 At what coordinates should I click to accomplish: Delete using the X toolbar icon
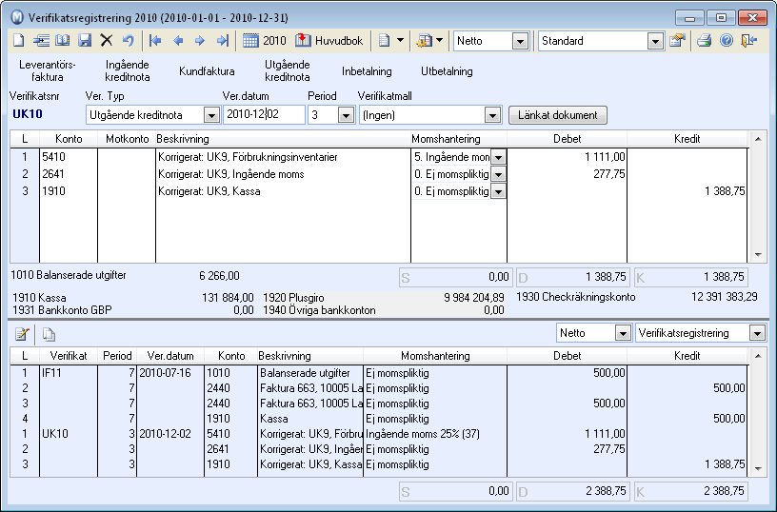pos(106,41)
